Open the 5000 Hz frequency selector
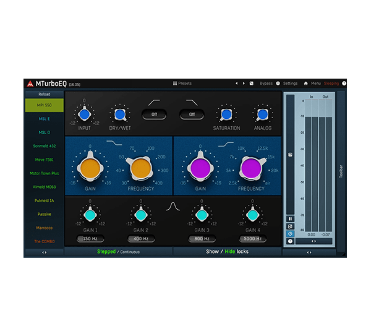371x336 pixels. tap(252, 239)
